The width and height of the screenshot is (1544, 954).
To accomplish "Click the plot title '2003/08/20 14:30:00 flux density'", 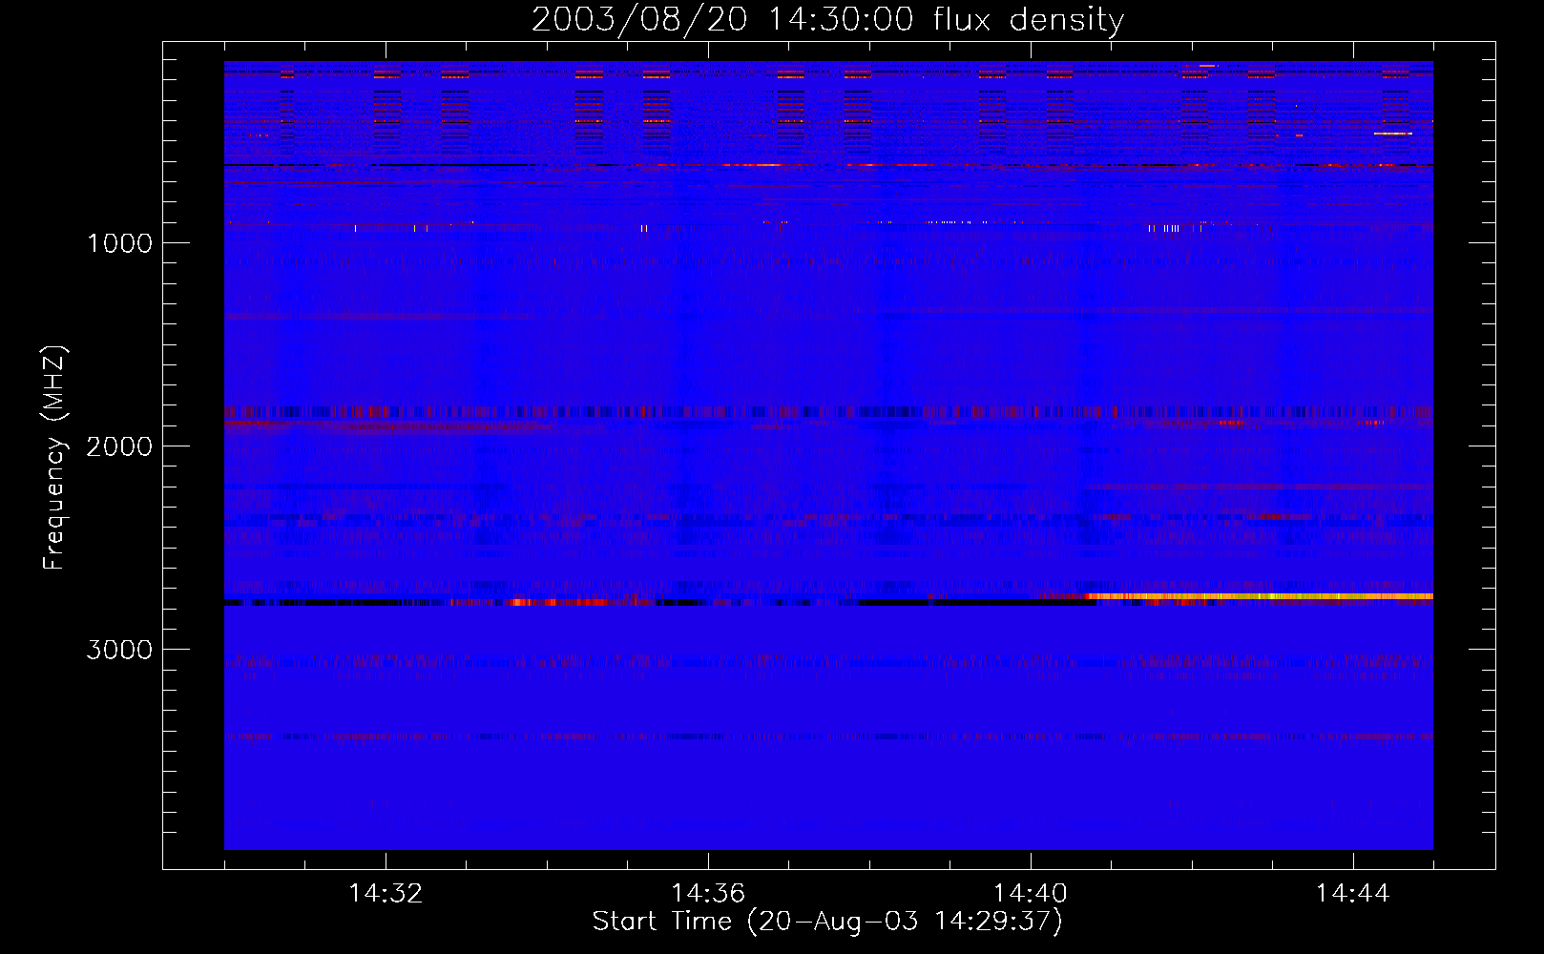I will [827, 20].
